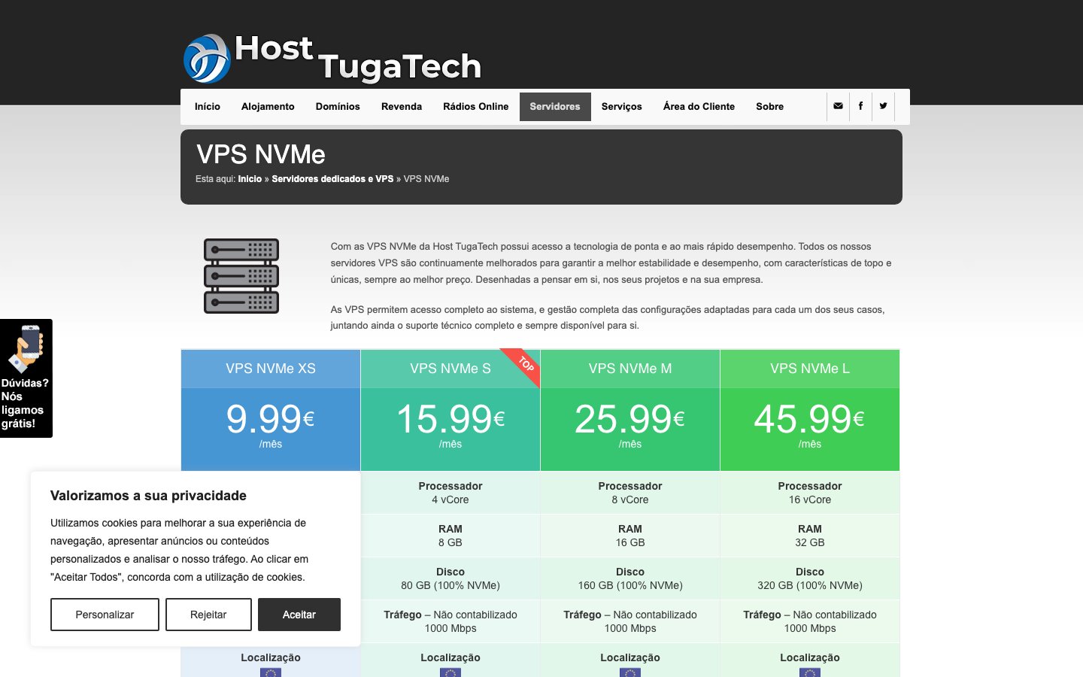Open the Facebook icon in the navbar
The width and height of the screenshot is (1083, 677).
[860, 106]
